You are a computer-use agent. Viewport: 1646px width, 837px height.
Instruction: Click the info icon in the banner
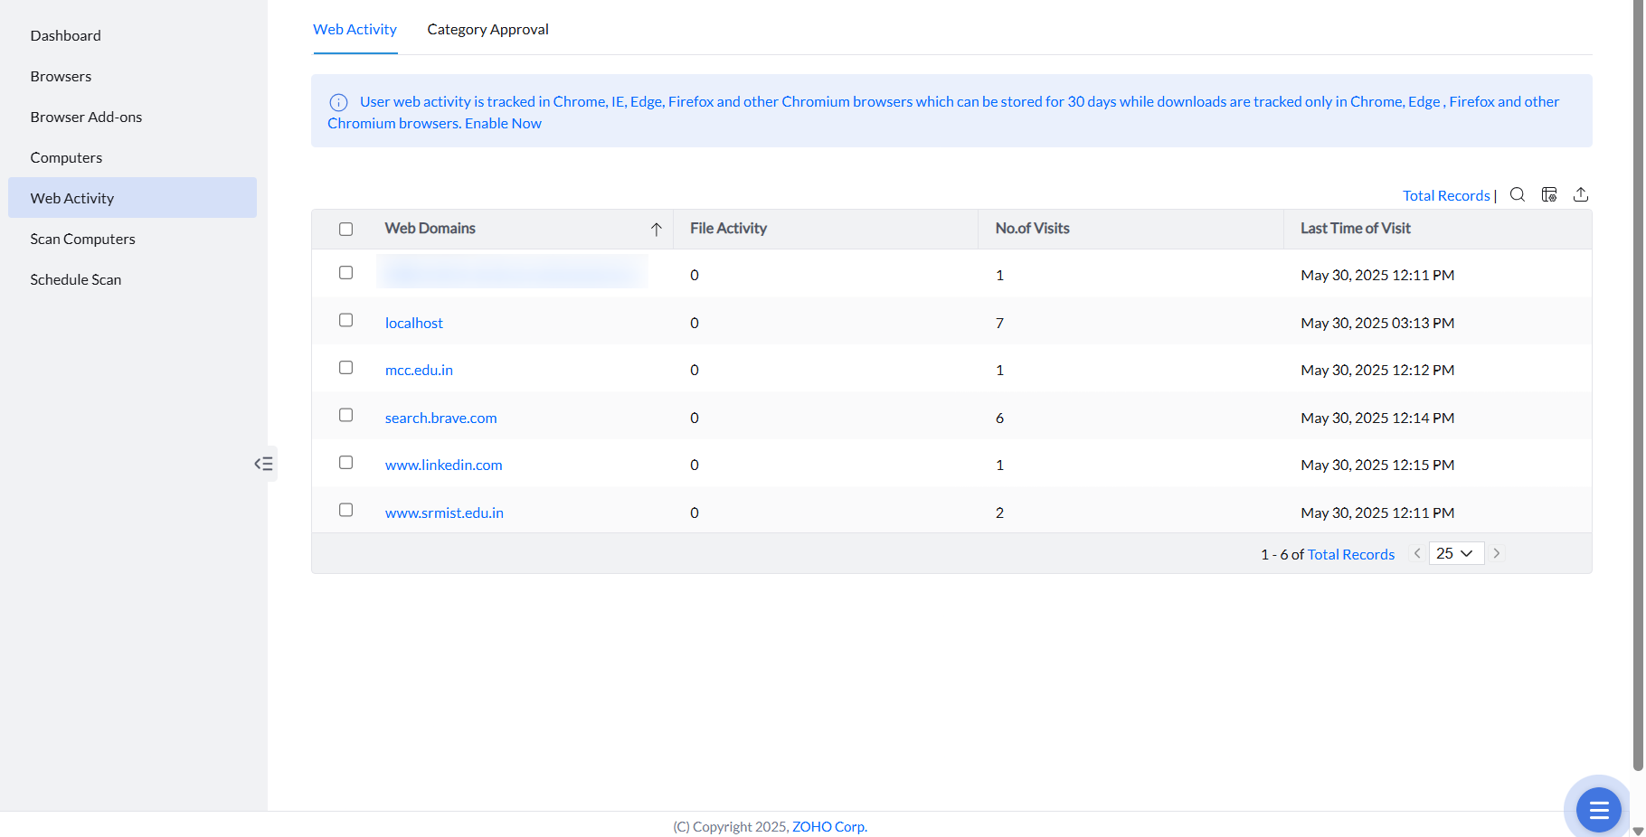[338, 102]
